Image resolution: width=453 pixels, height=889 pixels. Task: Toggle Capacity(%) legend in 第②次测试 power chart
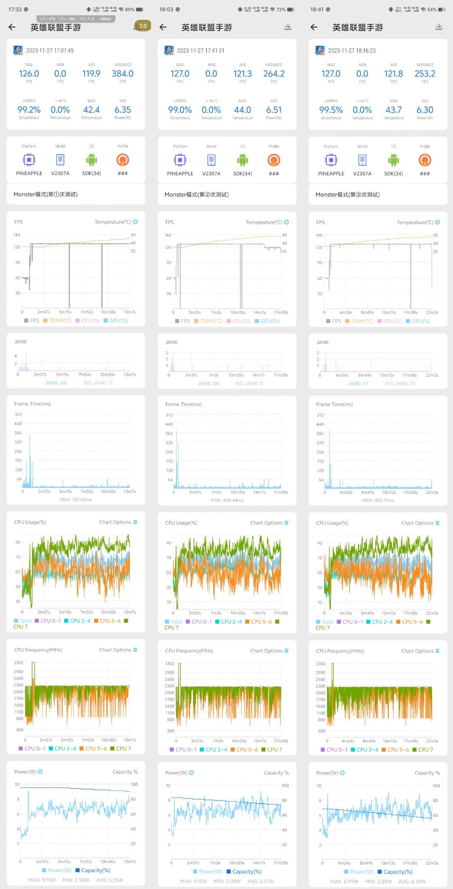244,872
